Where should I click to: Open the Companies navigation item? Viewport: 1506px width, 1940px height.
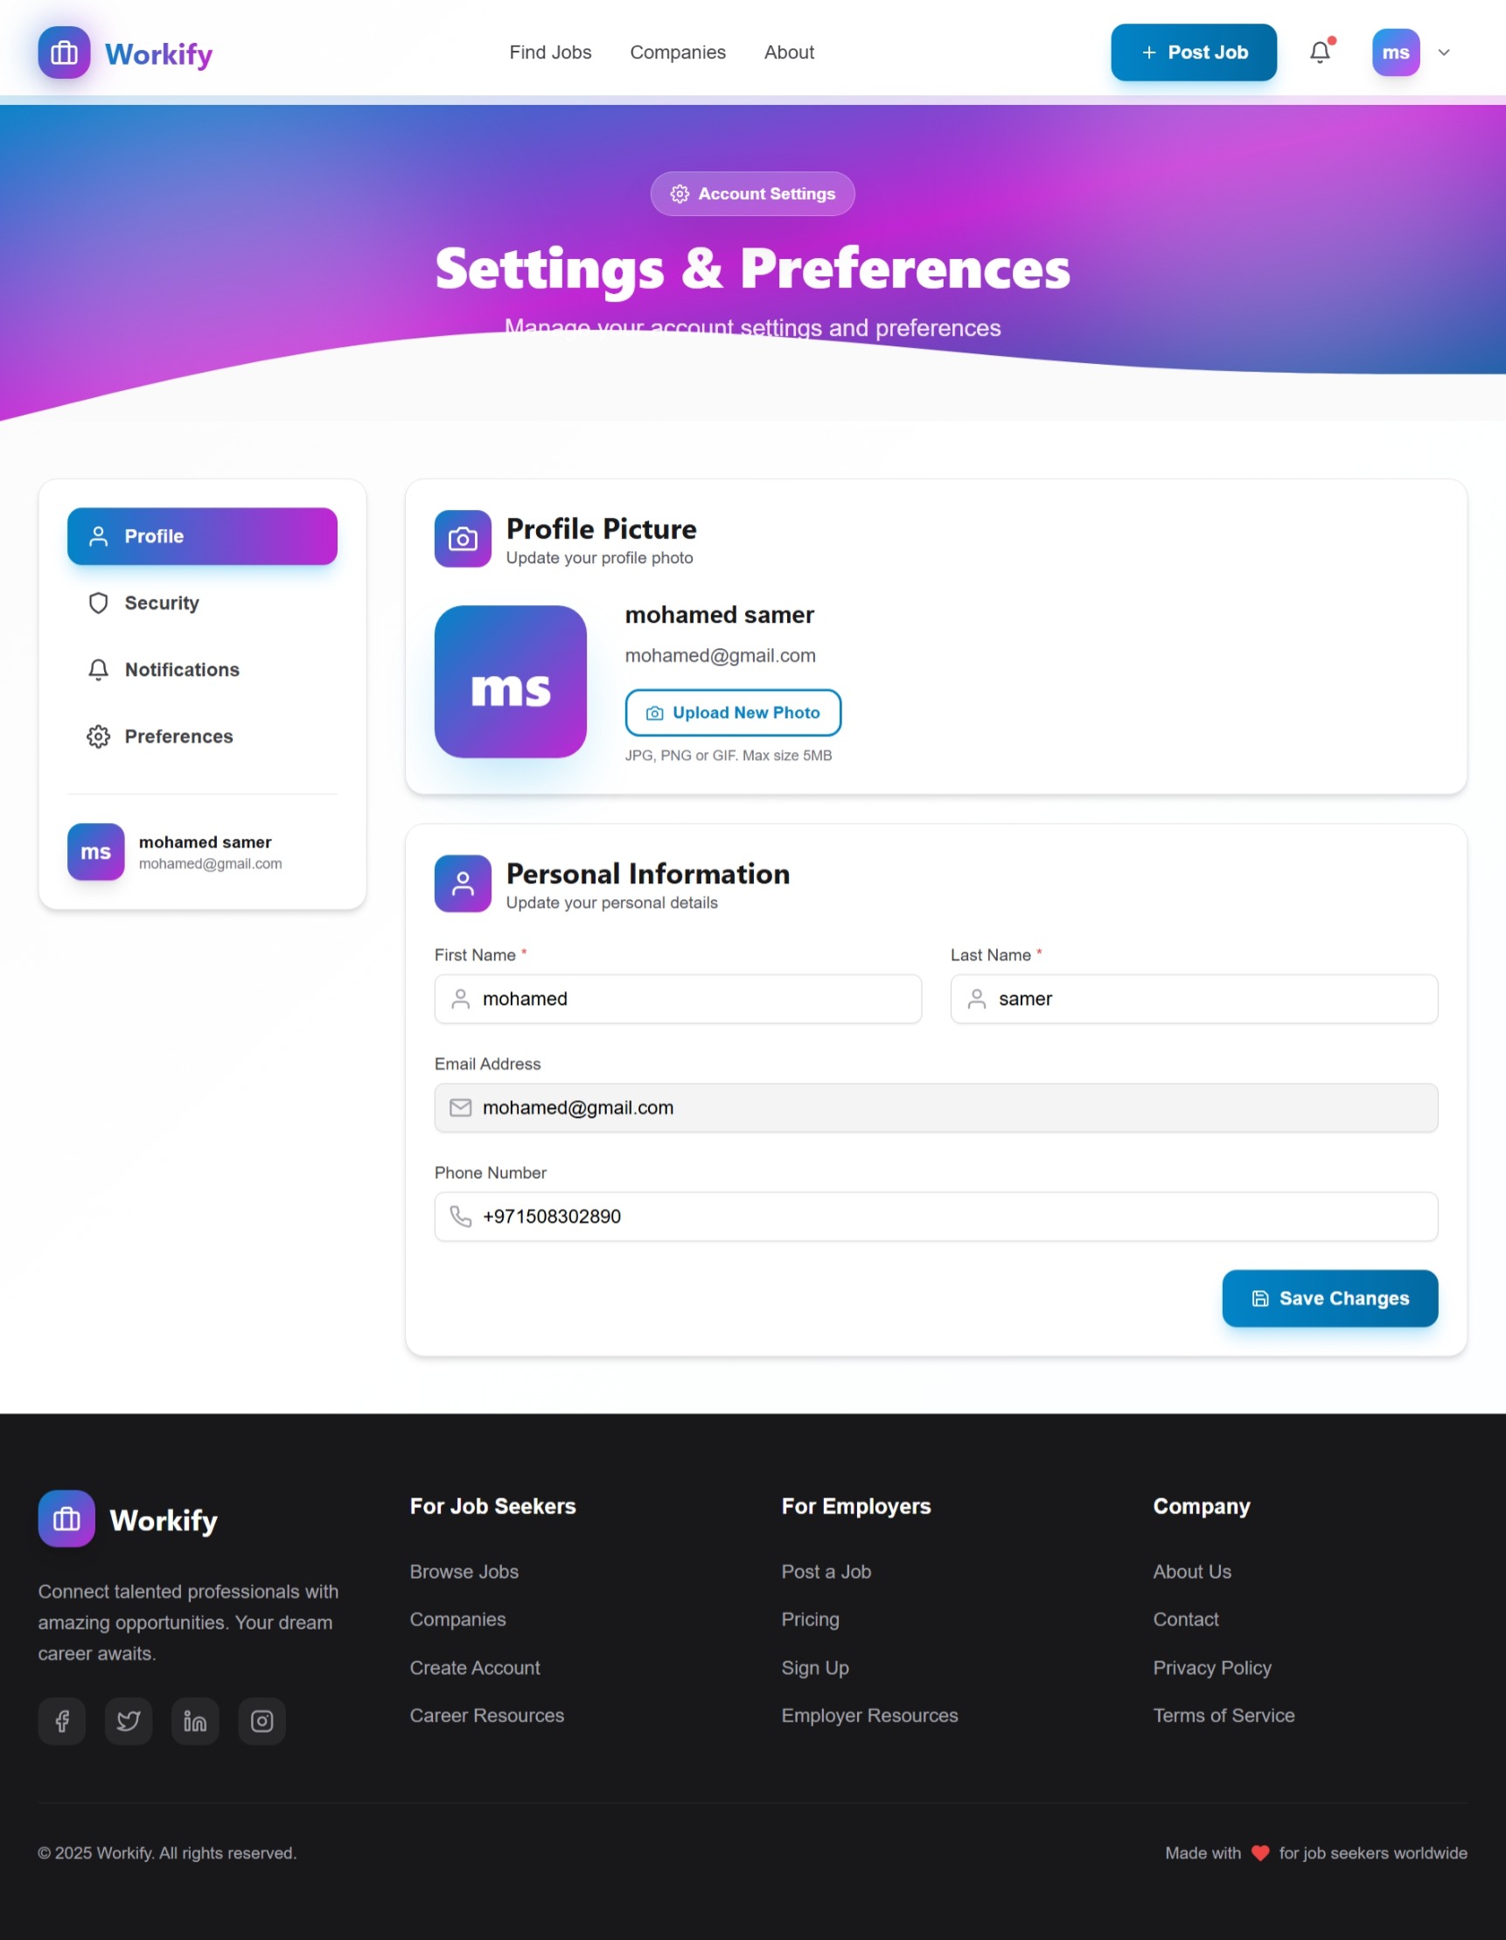pos(678,52)
